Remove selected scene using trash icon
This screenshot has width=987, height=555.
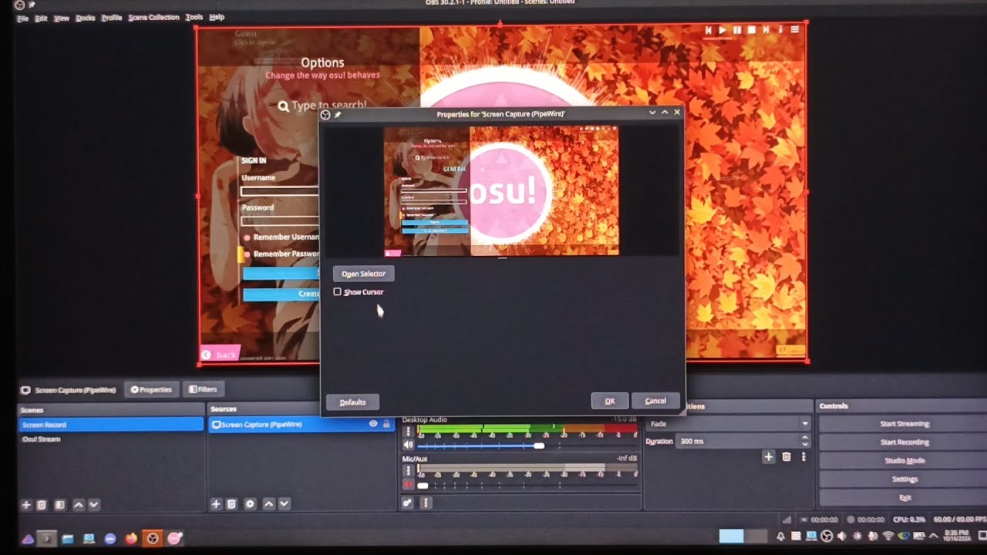(x=42, y=505)
